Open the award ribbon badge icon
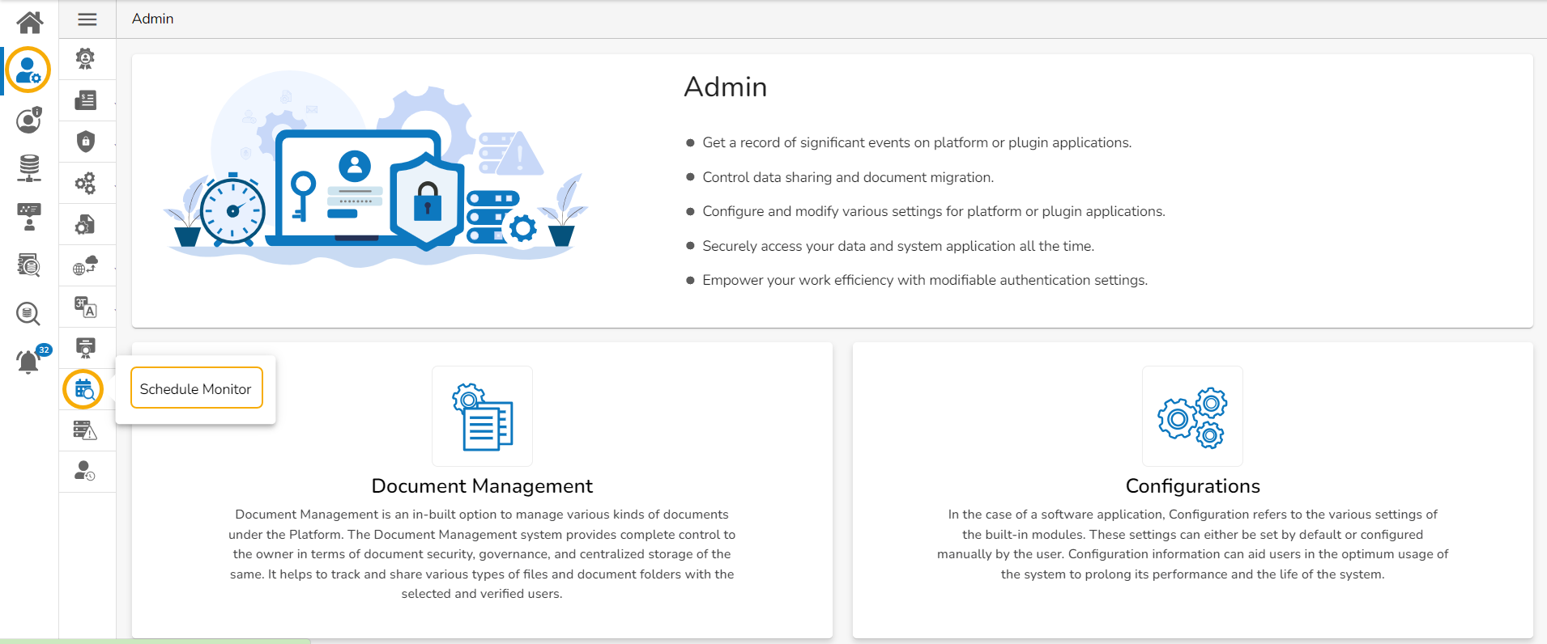1547x644 pixels. [x=85, y=59]
